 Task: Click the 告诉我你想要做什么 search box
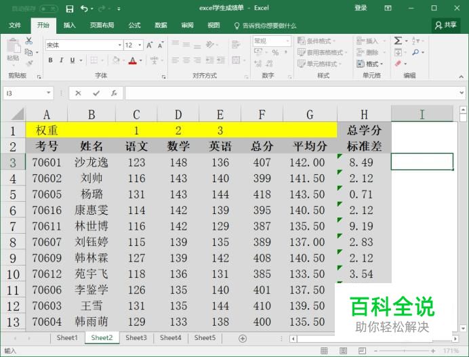[266, 26]
